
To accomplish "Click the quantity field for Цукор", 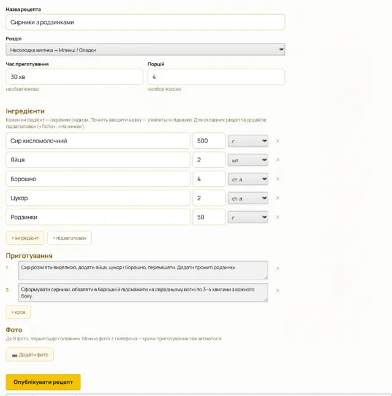I will [x=209, y=198].
